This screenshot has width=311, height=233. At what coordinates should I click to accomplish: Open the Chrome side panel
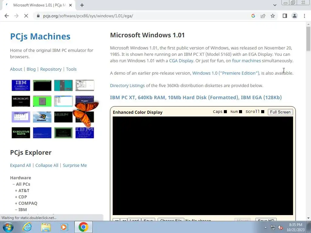tap(285, 16)
